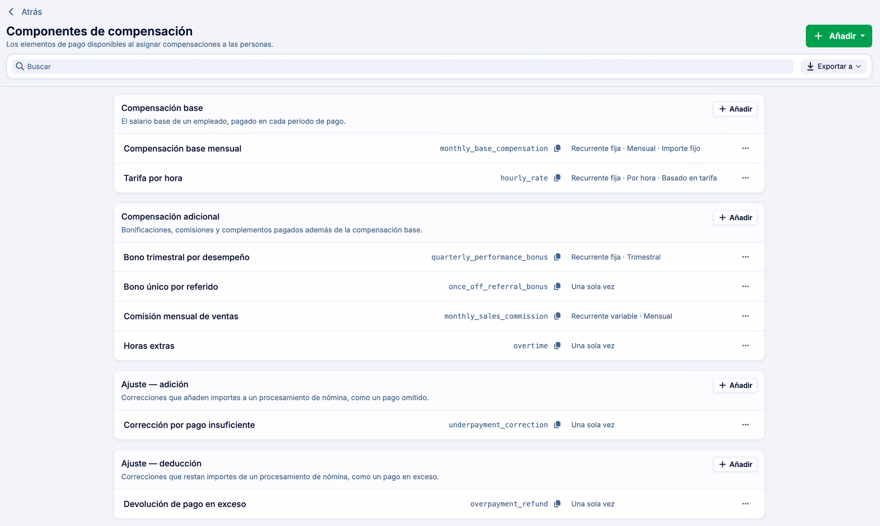
Task: Click the Horas extras title
Action: (x=149, y=346)
